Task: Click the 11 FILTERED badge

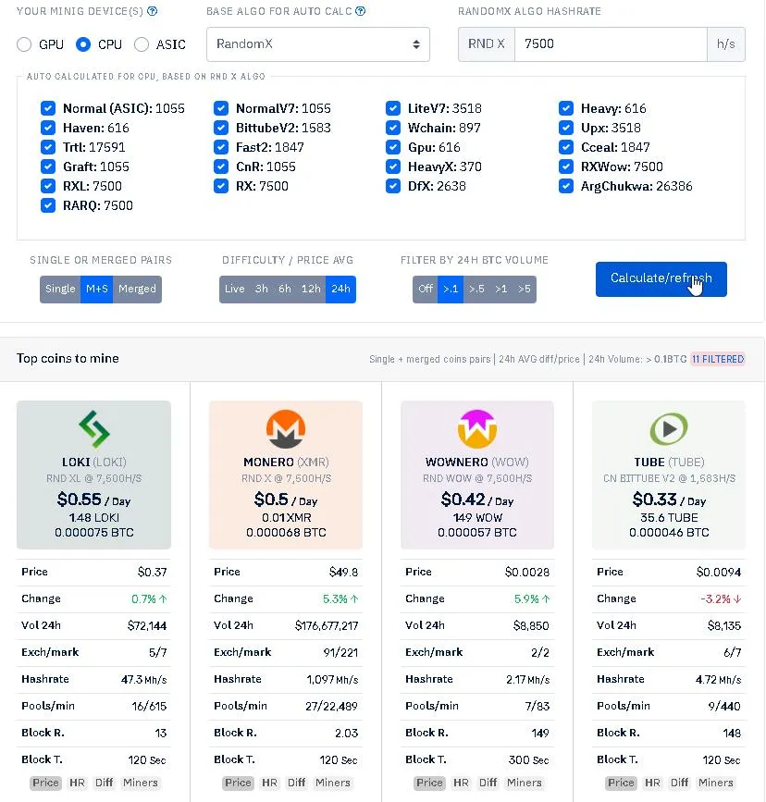Action: [x=717, y=359]
